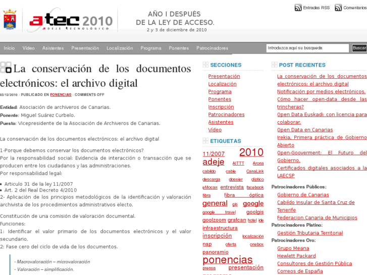The width and height of the screenshot is (367, 275).
Task: Open recent post Certificados digitales asociados
Action: [322, 172]
